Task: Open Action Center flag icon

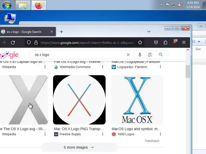Action: pos(167,5)
